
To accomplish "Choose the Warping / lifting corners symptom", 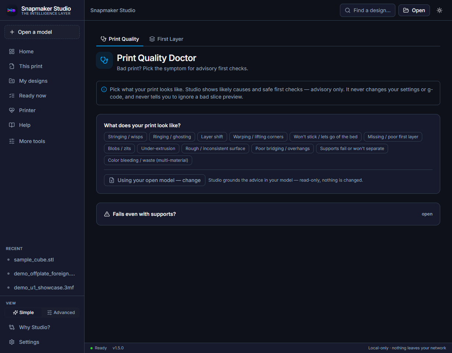I will coord(258,137).
